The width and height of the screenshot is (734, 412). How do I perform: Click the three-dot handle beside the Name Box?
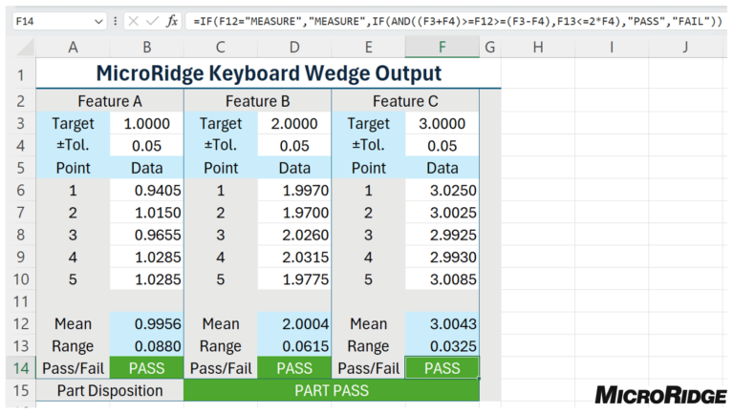[115, 21]
